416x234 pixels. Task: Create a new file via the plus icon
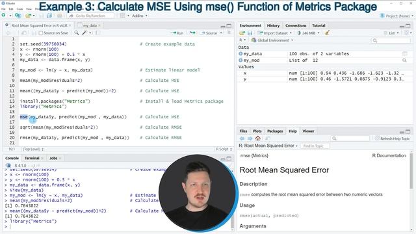tap(4, 16)
